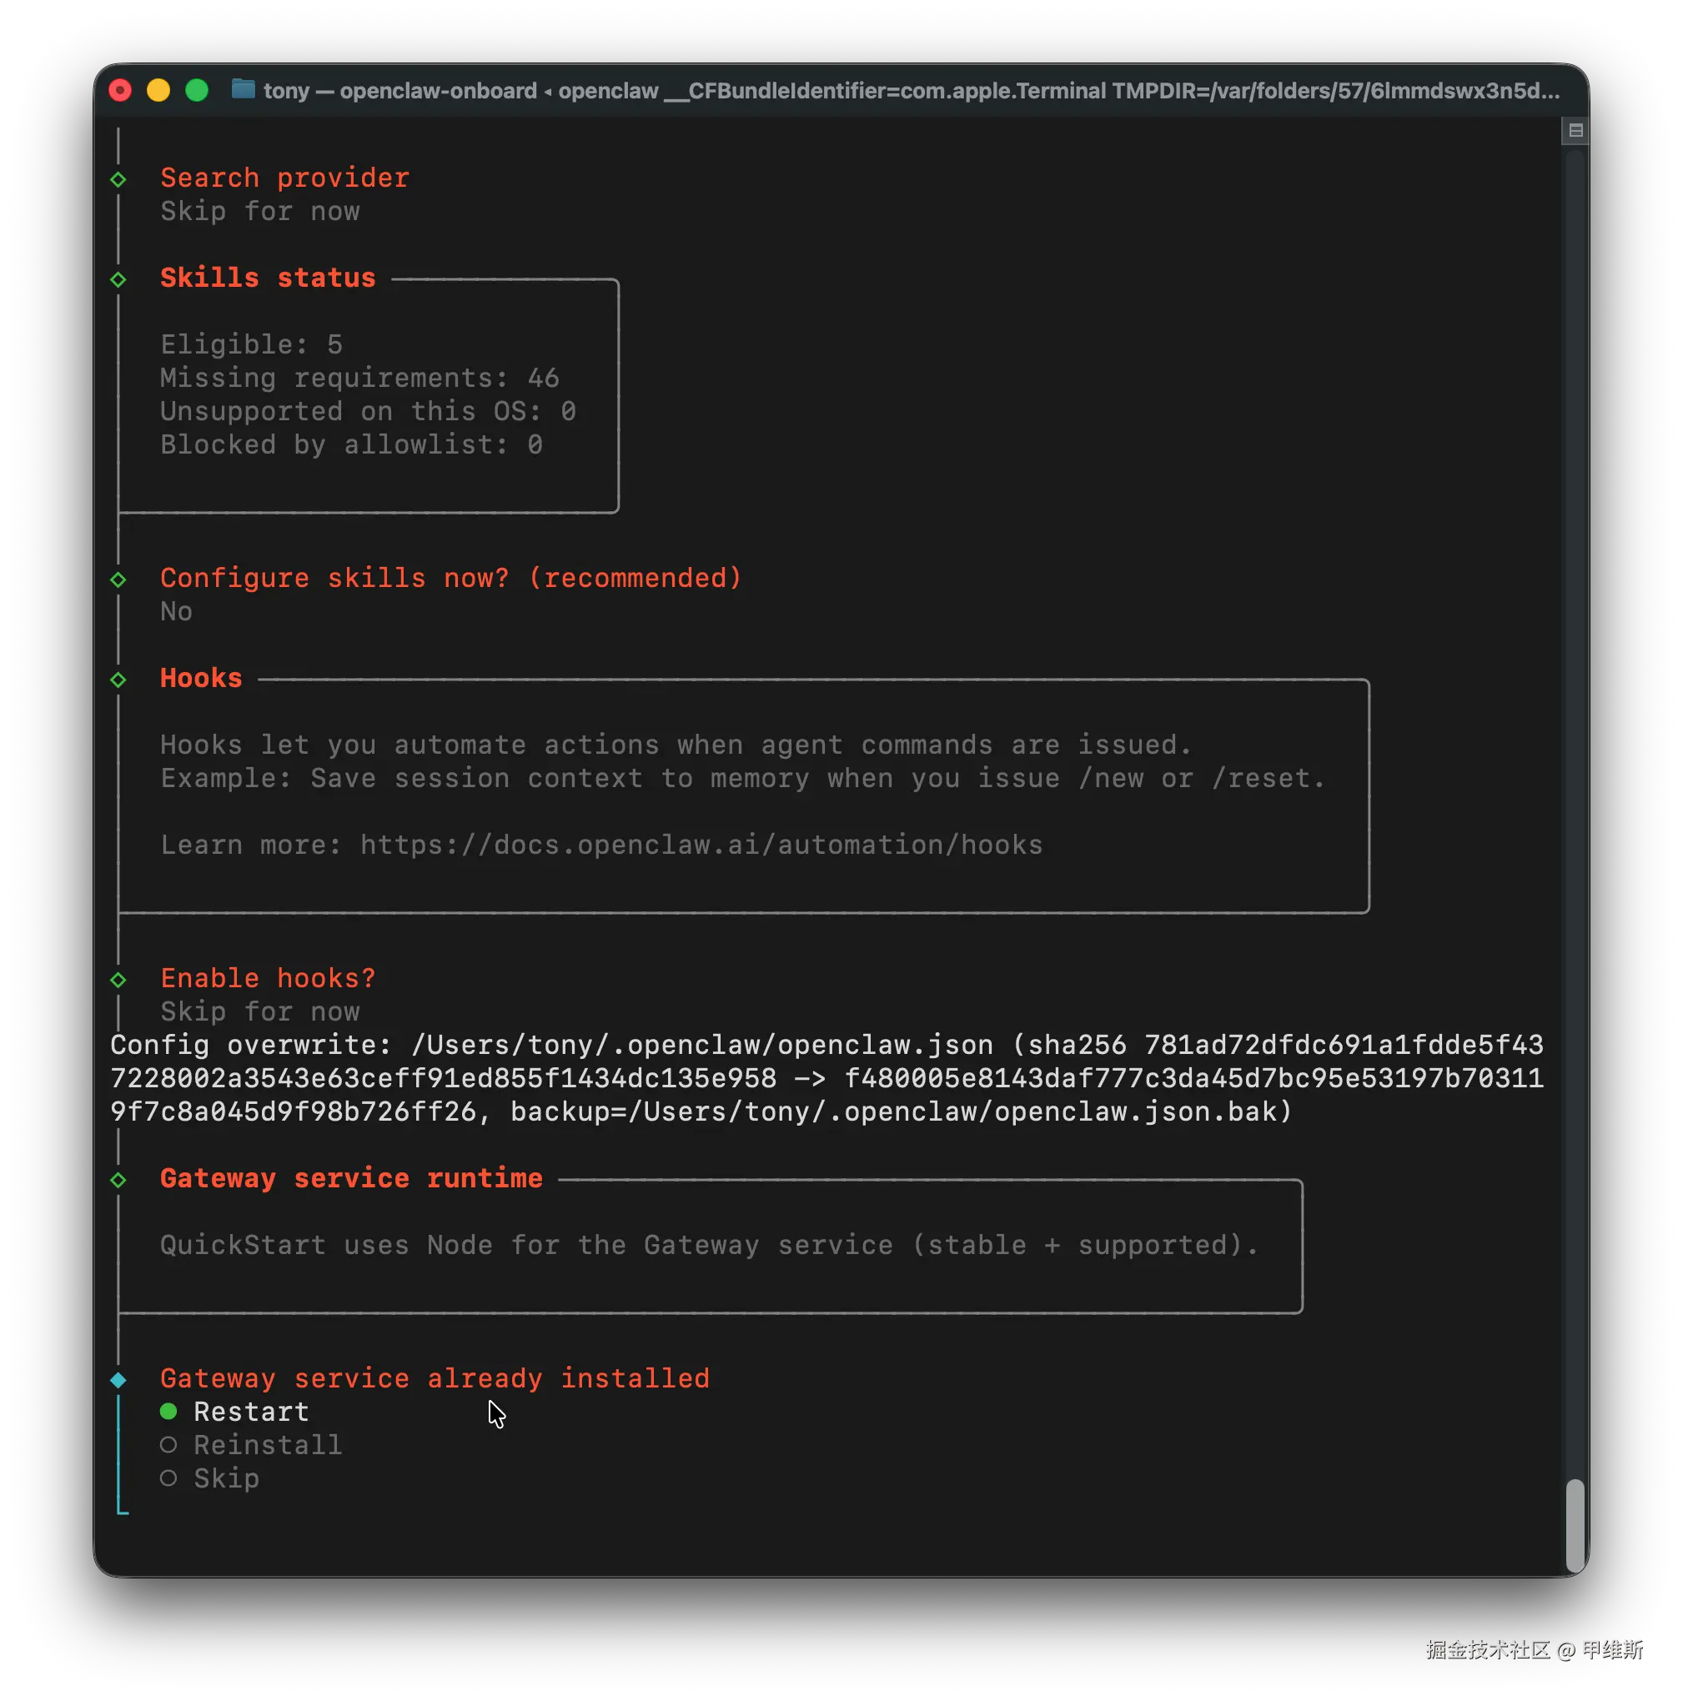Click the vertical scrollbar thumb
This screenshot has height=1701, width=1683.
[x=1575, y=1525]
